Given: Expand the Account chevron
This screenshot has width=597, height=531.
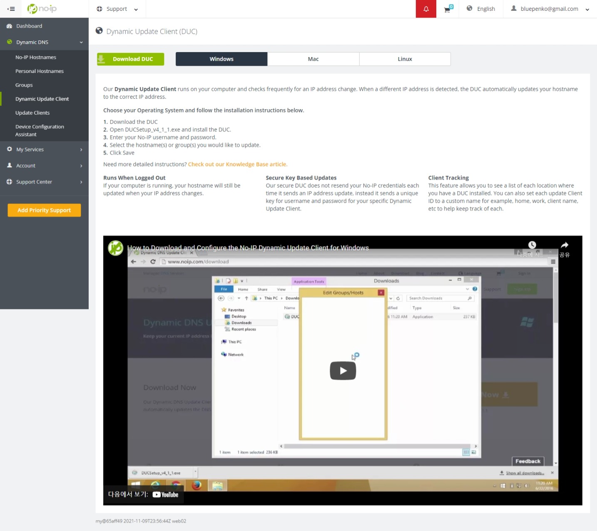Looking at the screenshot, I should point(81,166).
